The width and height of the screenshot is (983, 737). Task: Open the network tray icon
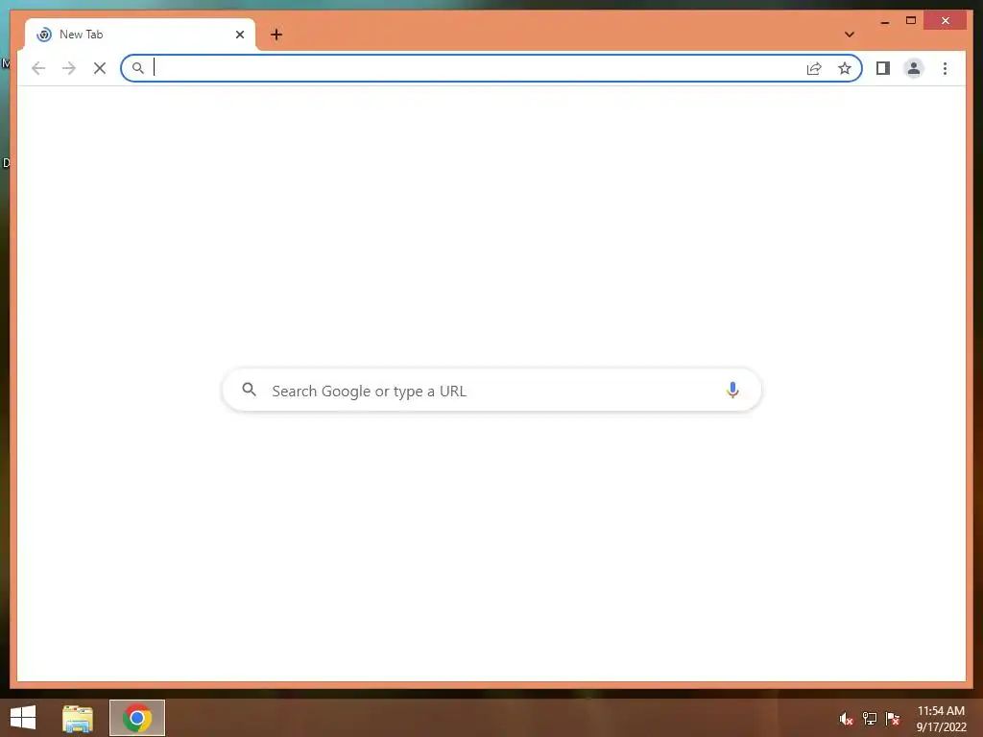pos(869,719)
